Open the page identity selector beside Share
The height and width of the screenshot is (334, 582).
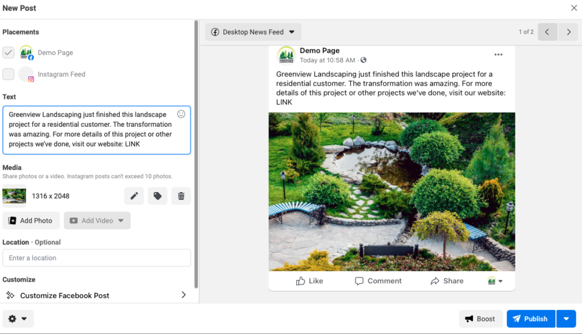coord(495,281)
